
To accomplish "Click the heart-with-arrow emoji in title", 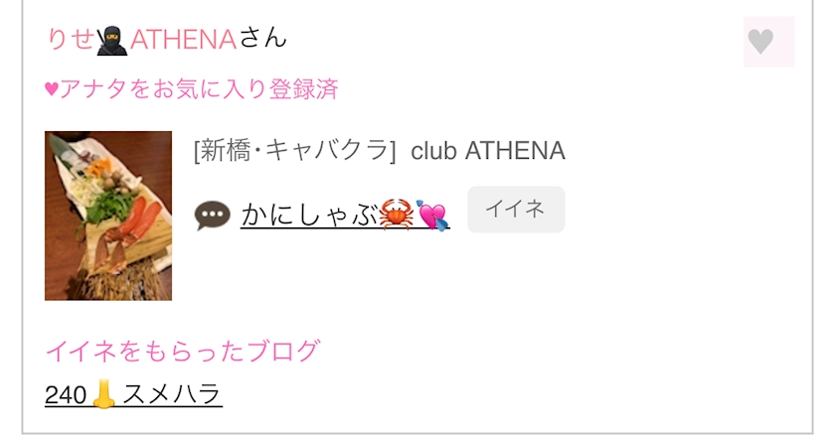I will [431, 216].
